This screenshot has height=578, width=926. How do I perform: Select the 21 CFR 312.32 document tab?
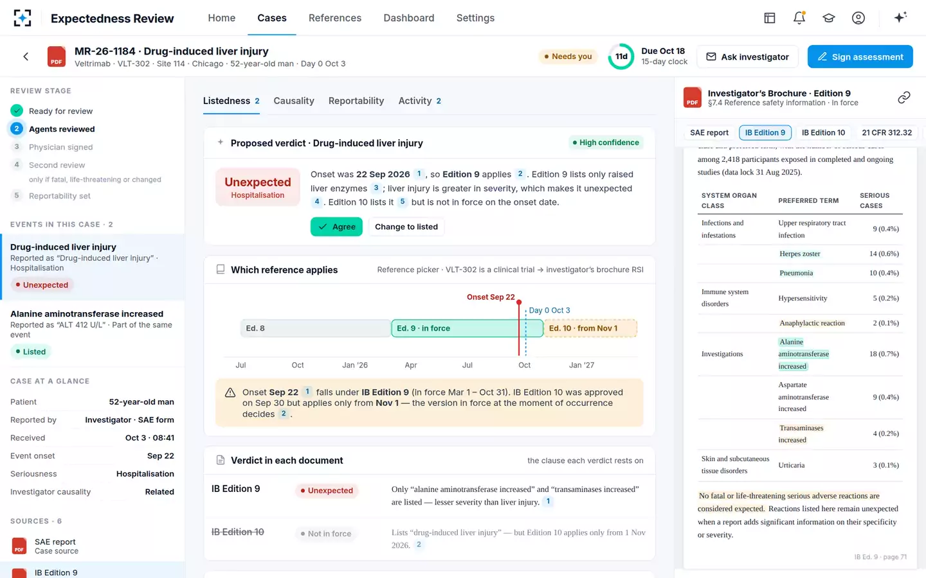[x=887, y=132]
